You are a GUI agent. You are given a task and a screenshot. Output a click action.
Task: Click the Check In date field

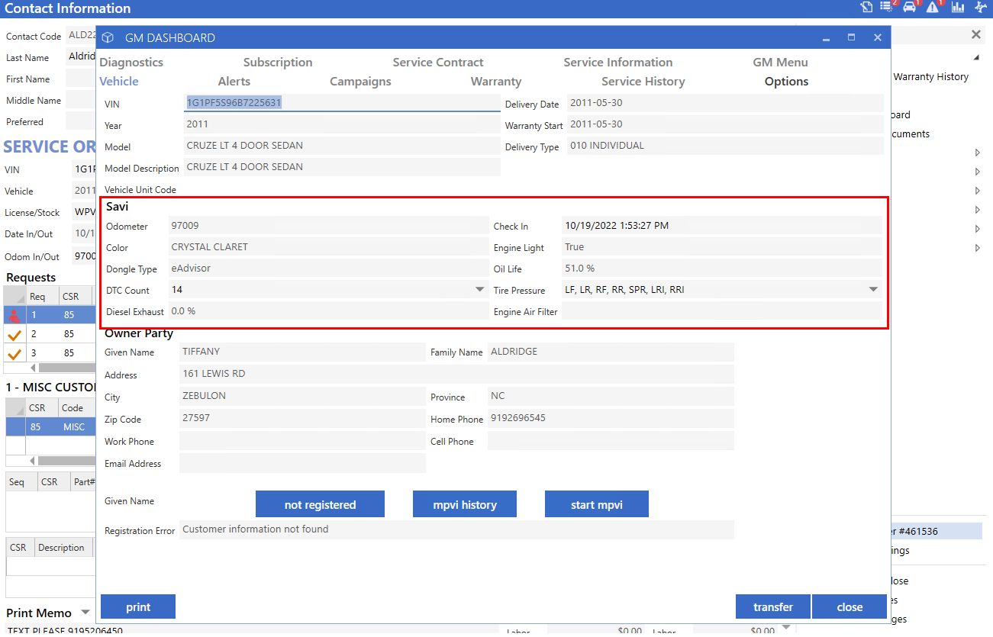click(721, 226)
